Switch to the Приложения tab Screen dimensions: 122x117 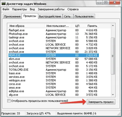pos(12,17)
